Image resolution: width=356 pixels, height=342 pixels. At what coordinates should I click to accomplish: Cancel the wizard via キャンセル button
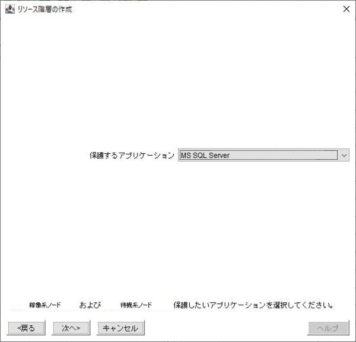pyautogui.click(x=120, y=328)
